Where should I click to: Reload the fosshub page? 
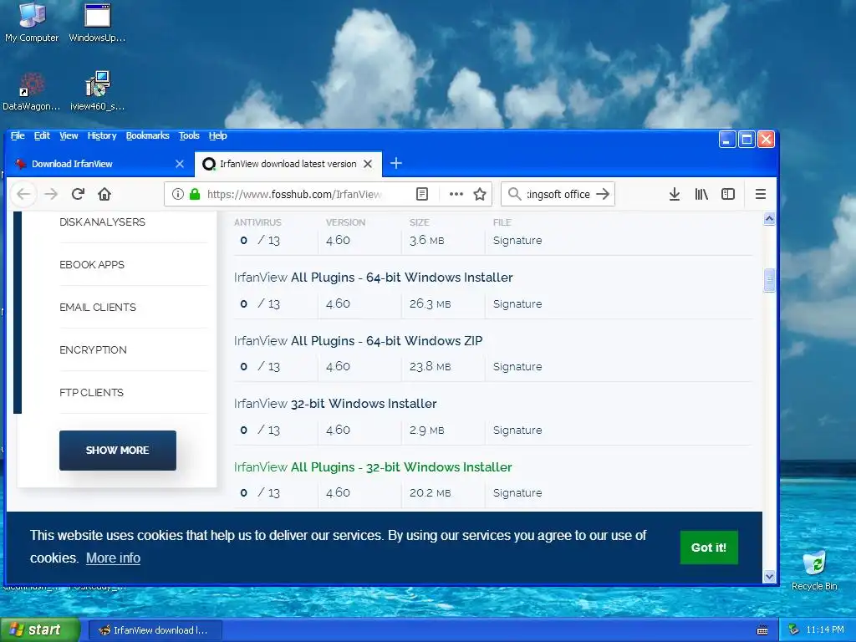pos(78,194)
